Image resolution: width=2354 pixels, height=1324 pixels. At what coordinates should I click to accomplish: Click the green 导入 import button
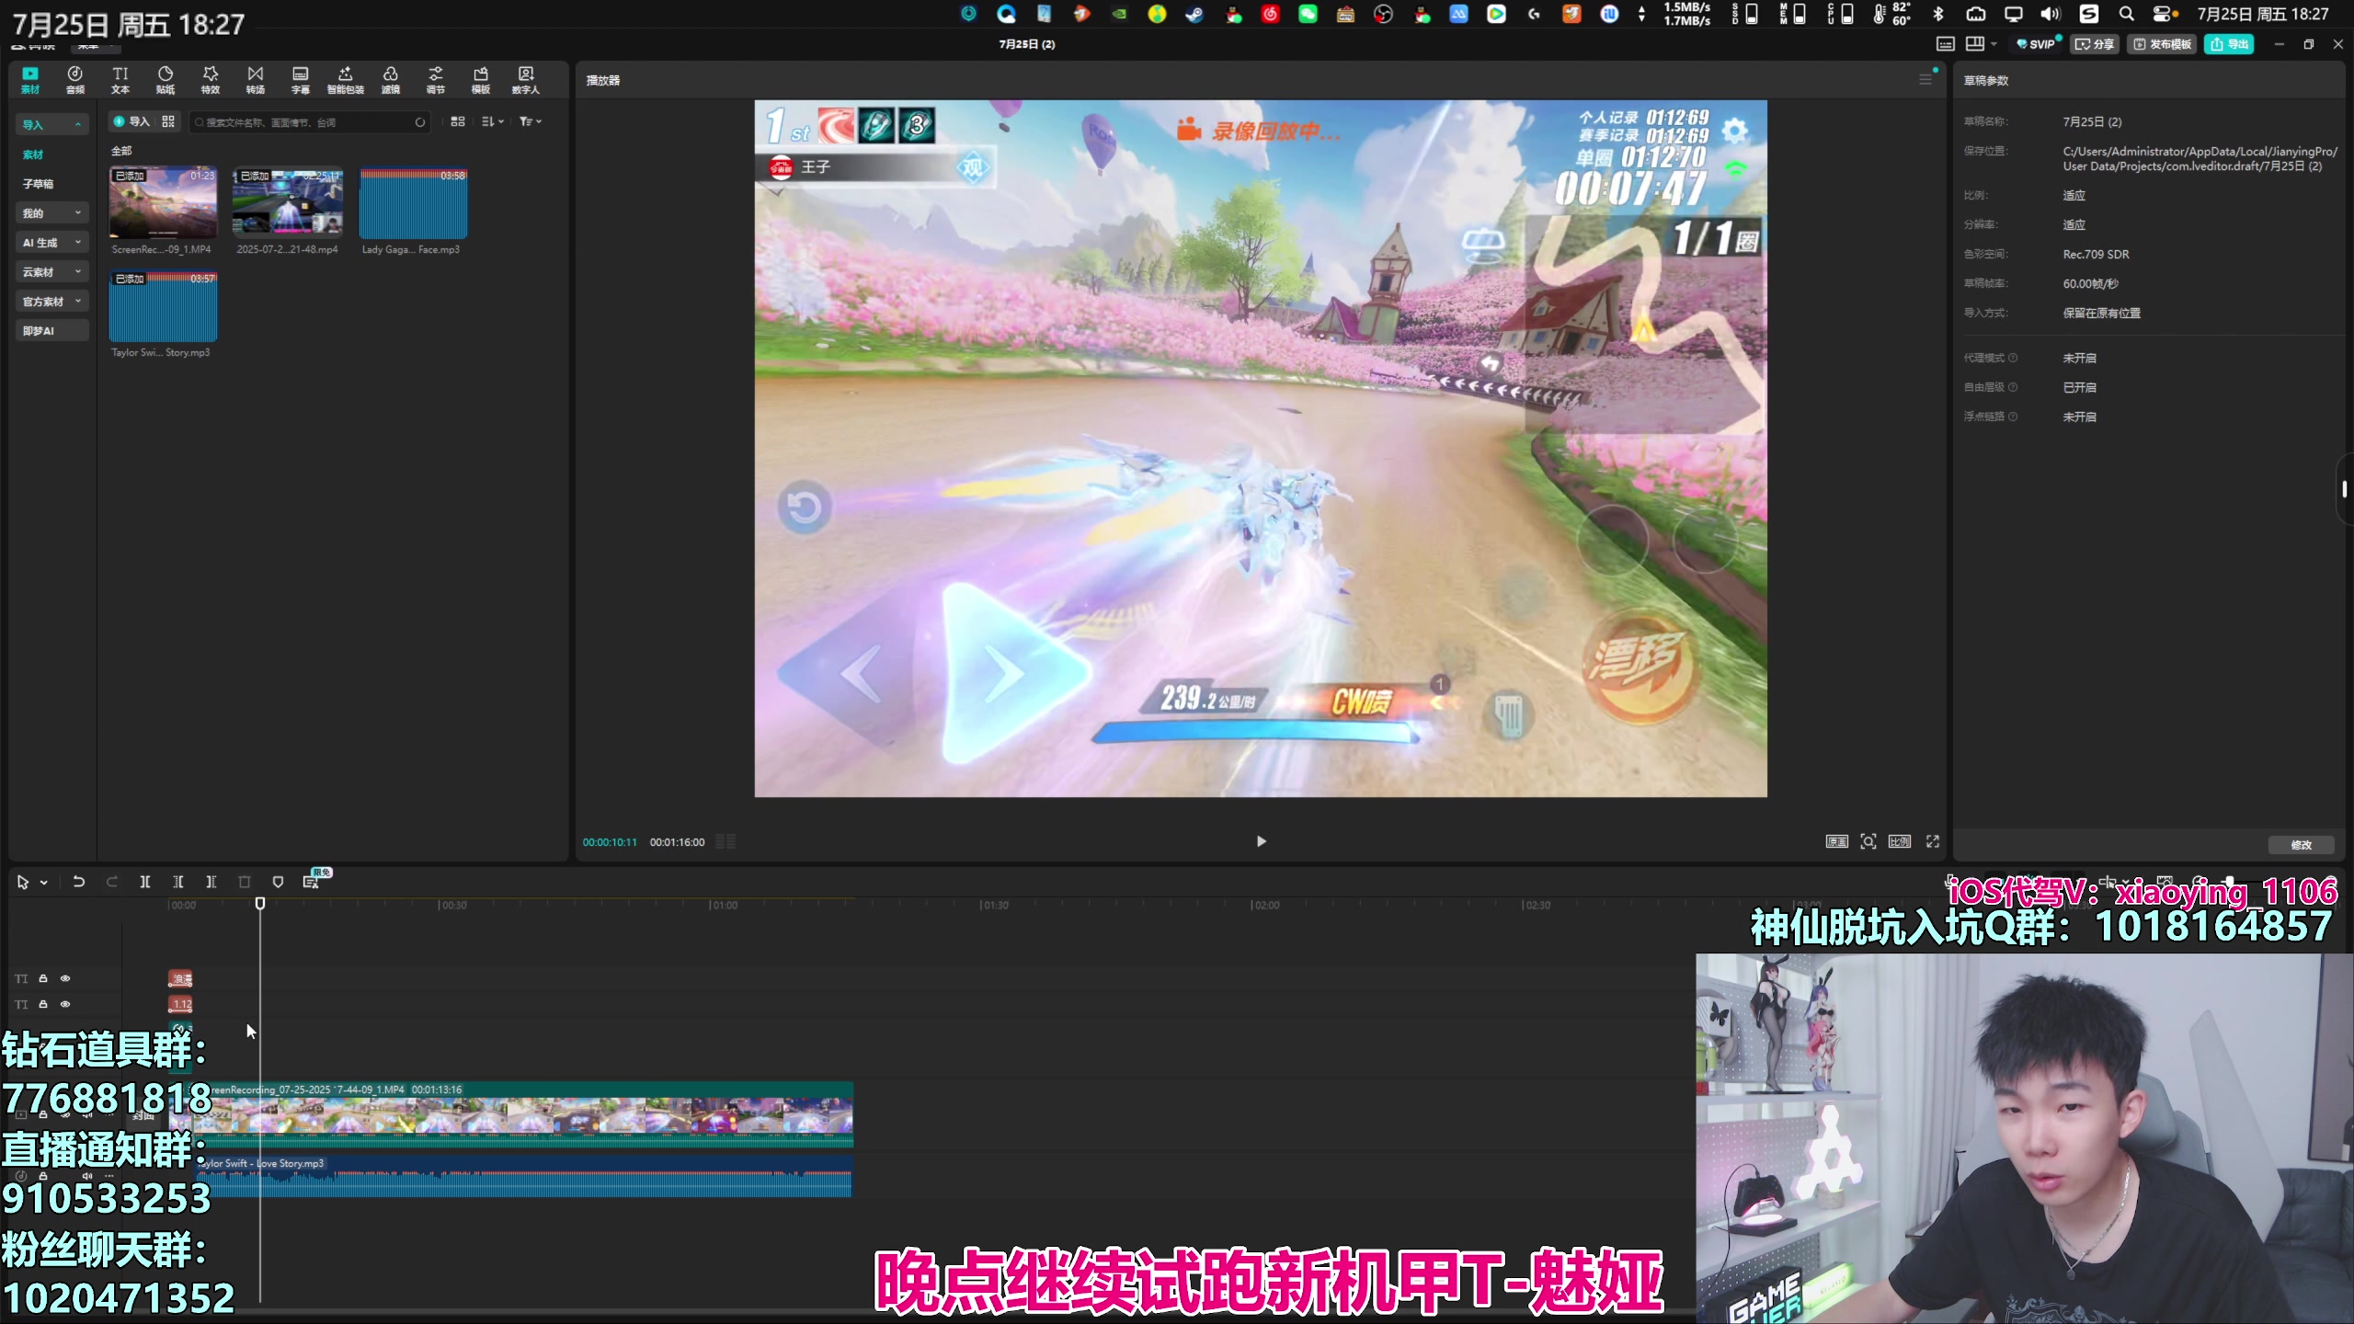click(x=131, y=121)
